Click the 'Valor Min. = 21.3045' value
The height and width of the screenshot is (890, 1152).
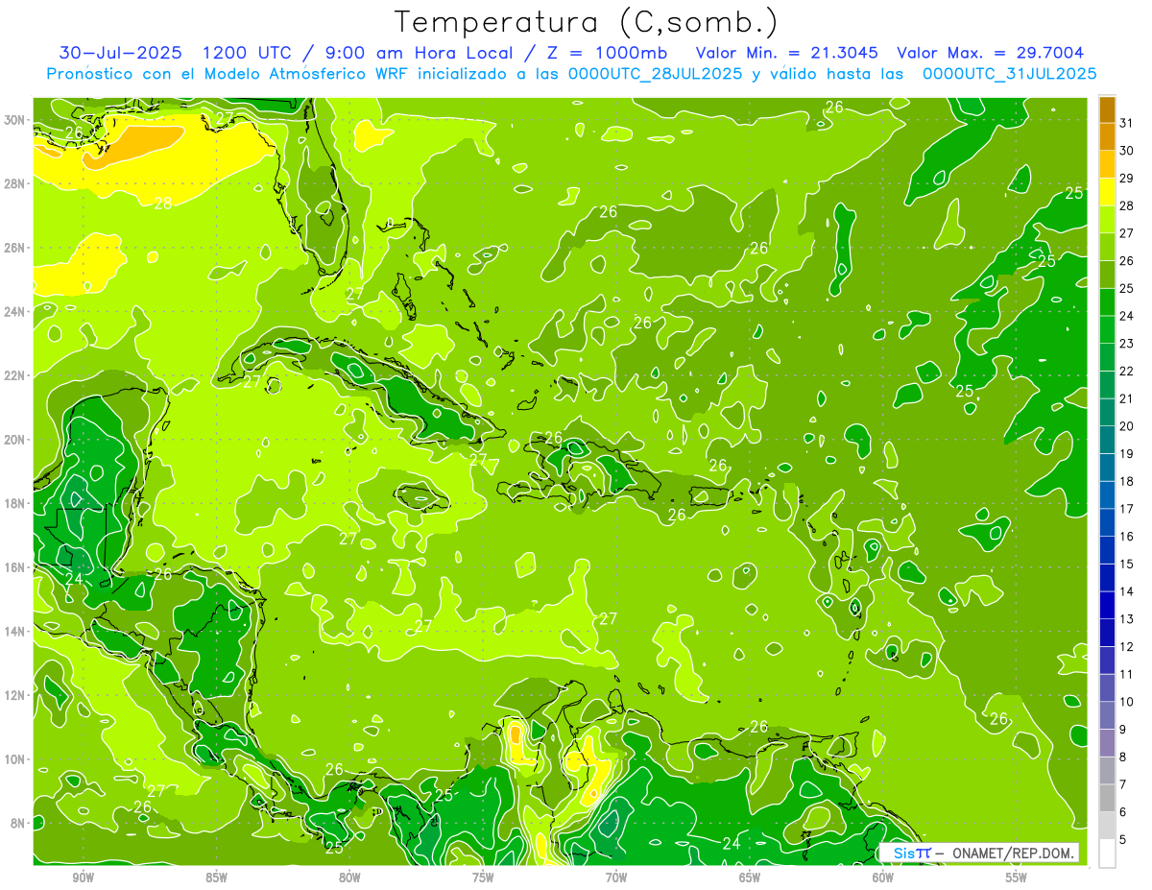point(787,52)
